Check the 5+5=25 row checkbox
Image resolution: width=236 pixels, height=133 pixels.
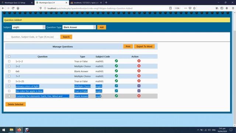(9, 81)
